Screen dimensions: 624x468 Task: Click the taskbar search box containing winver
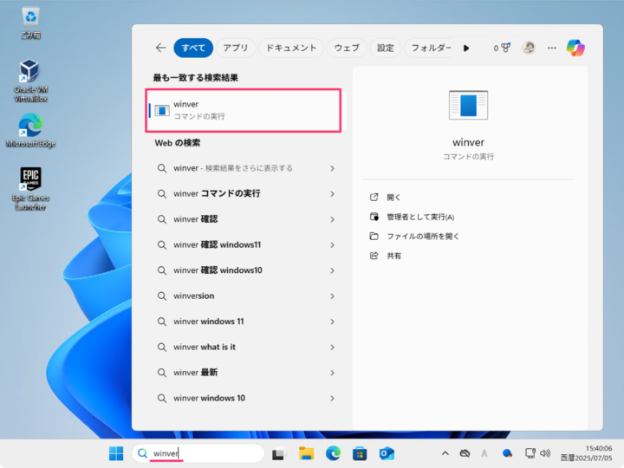pyautogui.click(x=198, y=453)
